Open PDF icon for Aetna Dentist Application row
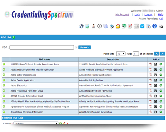 (151, 80)
